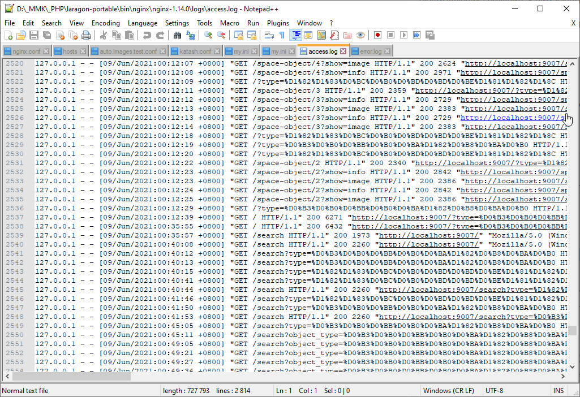
Task: Click the New file toolbar icon
Action: pos(8,36)
